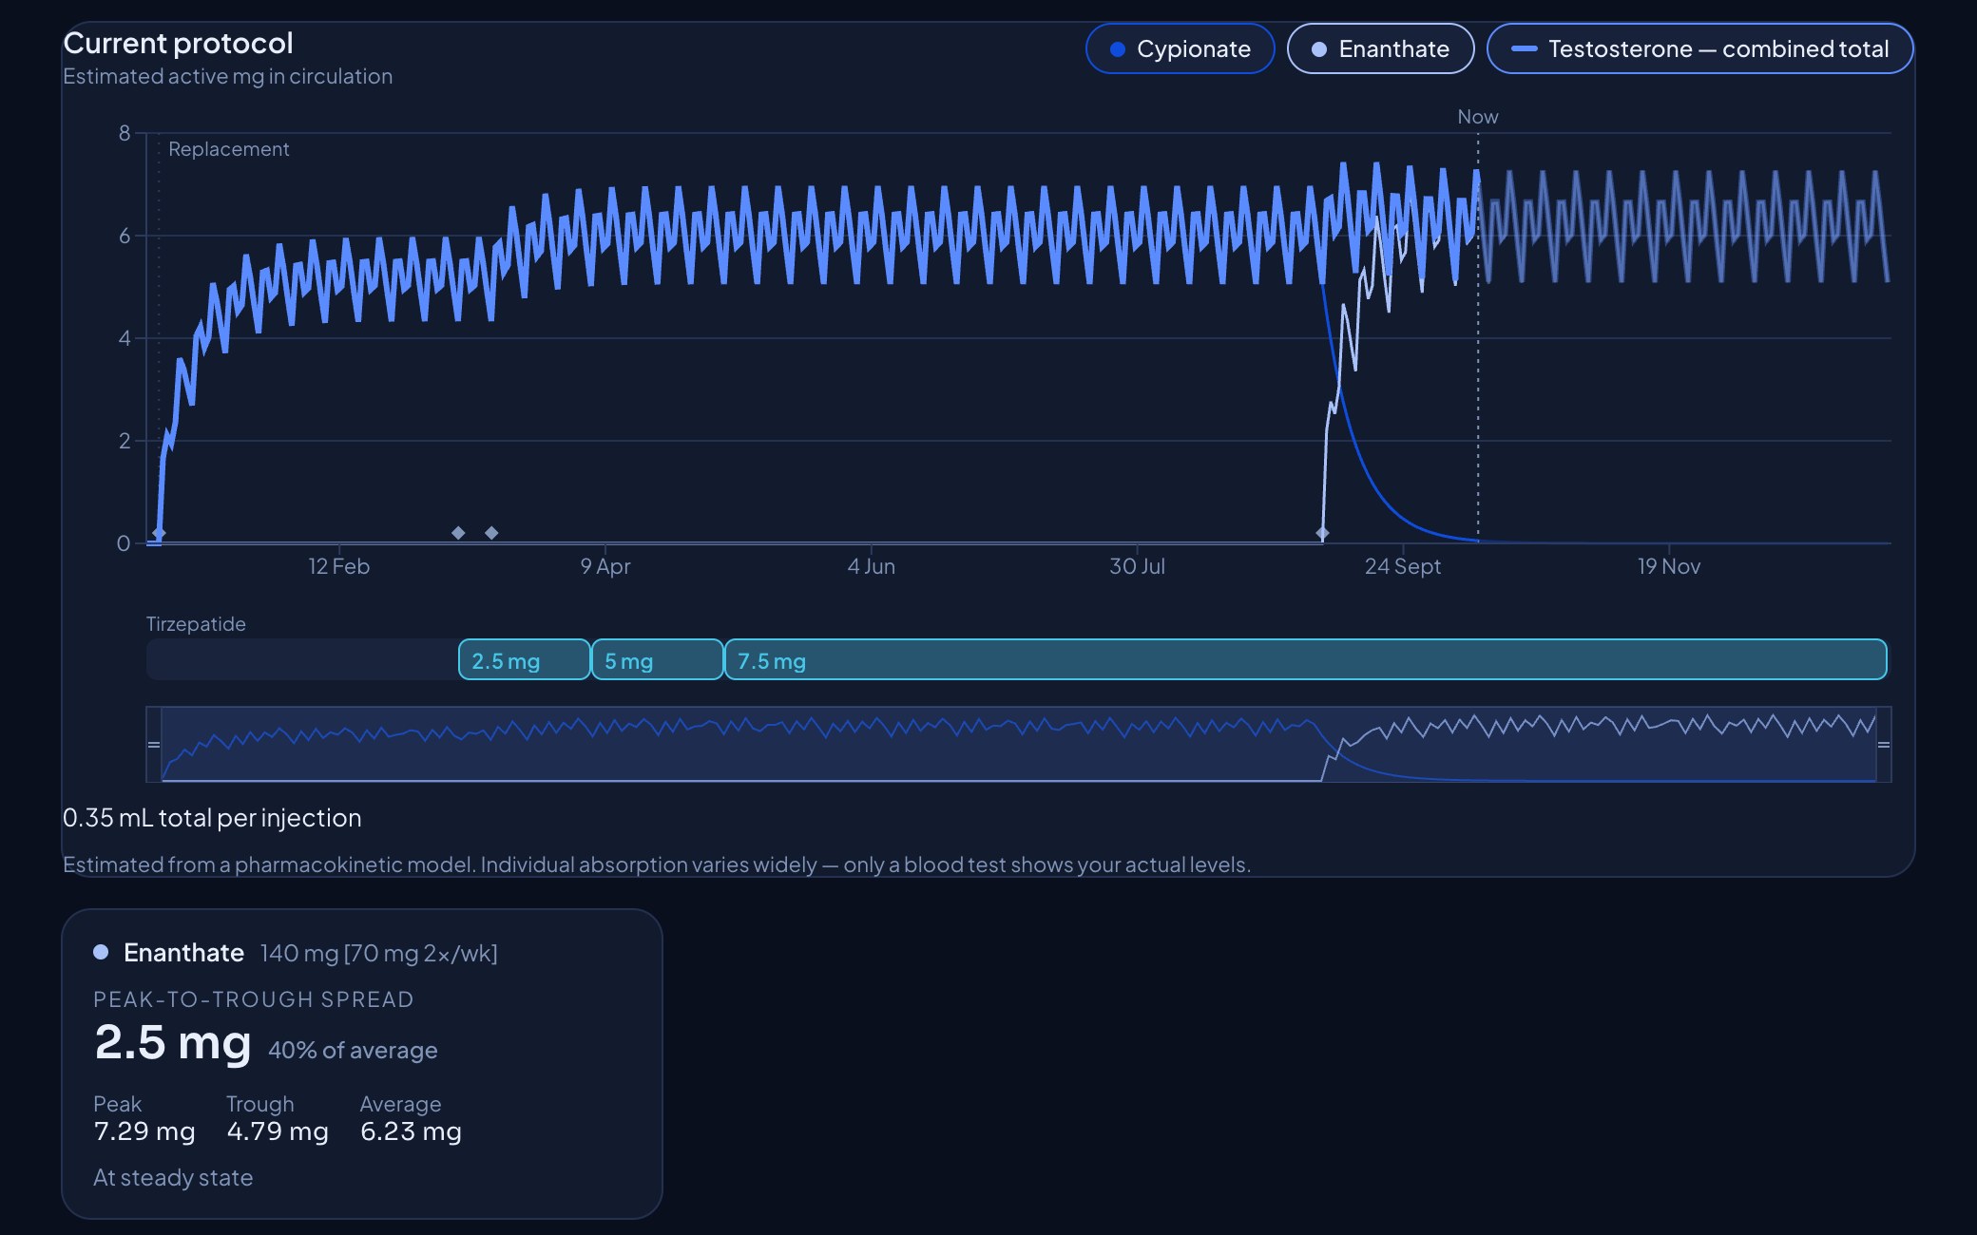Viewport: 1977px width, 1235px height.
Task: Click the first diamond marker at chart start
Action: click(x=159, y=533)
